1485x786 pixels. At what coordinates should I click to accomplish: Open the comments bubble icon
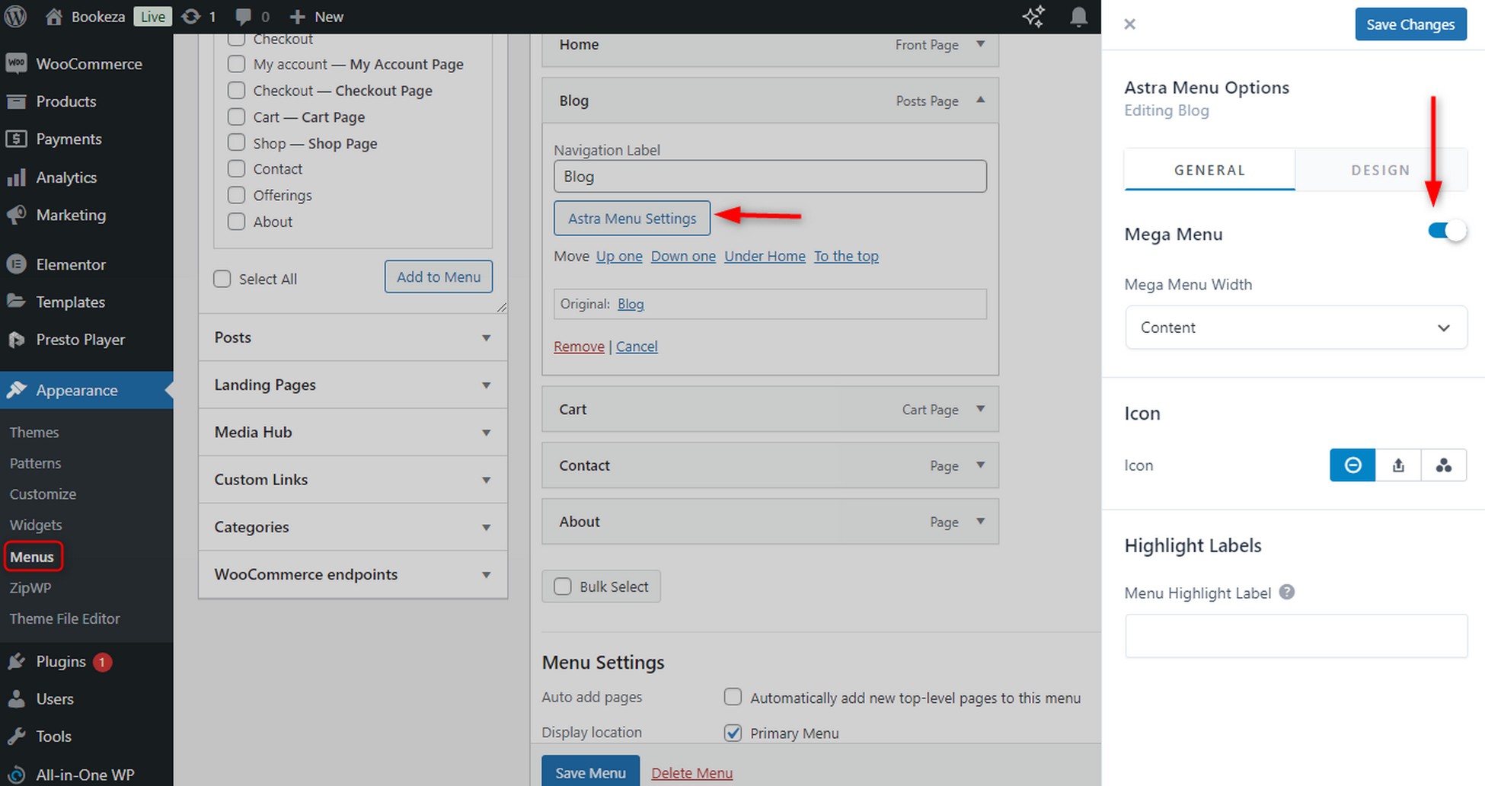(x=244, y=17)
